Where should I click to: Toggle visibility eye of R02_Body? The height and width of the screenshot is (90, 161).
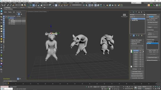[x=9, y=21]
